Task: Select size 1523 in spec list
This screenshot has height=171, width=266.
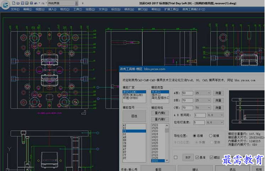Action: click(x=158, y=125)
